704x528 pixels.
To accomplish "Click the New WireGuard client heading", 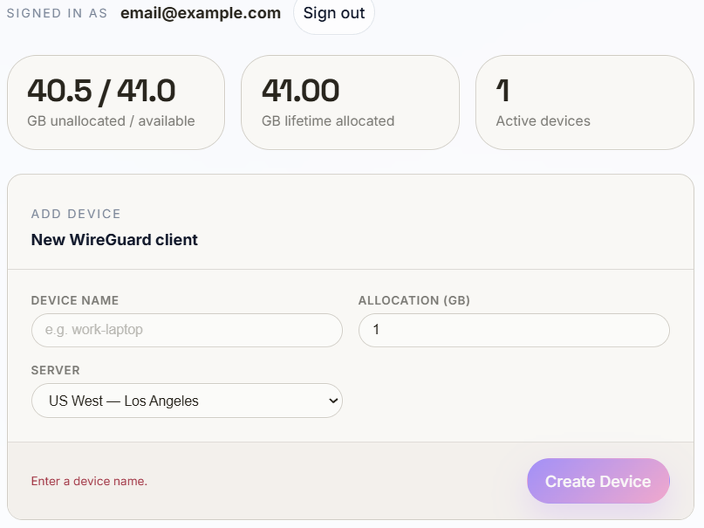I will 114,240.
